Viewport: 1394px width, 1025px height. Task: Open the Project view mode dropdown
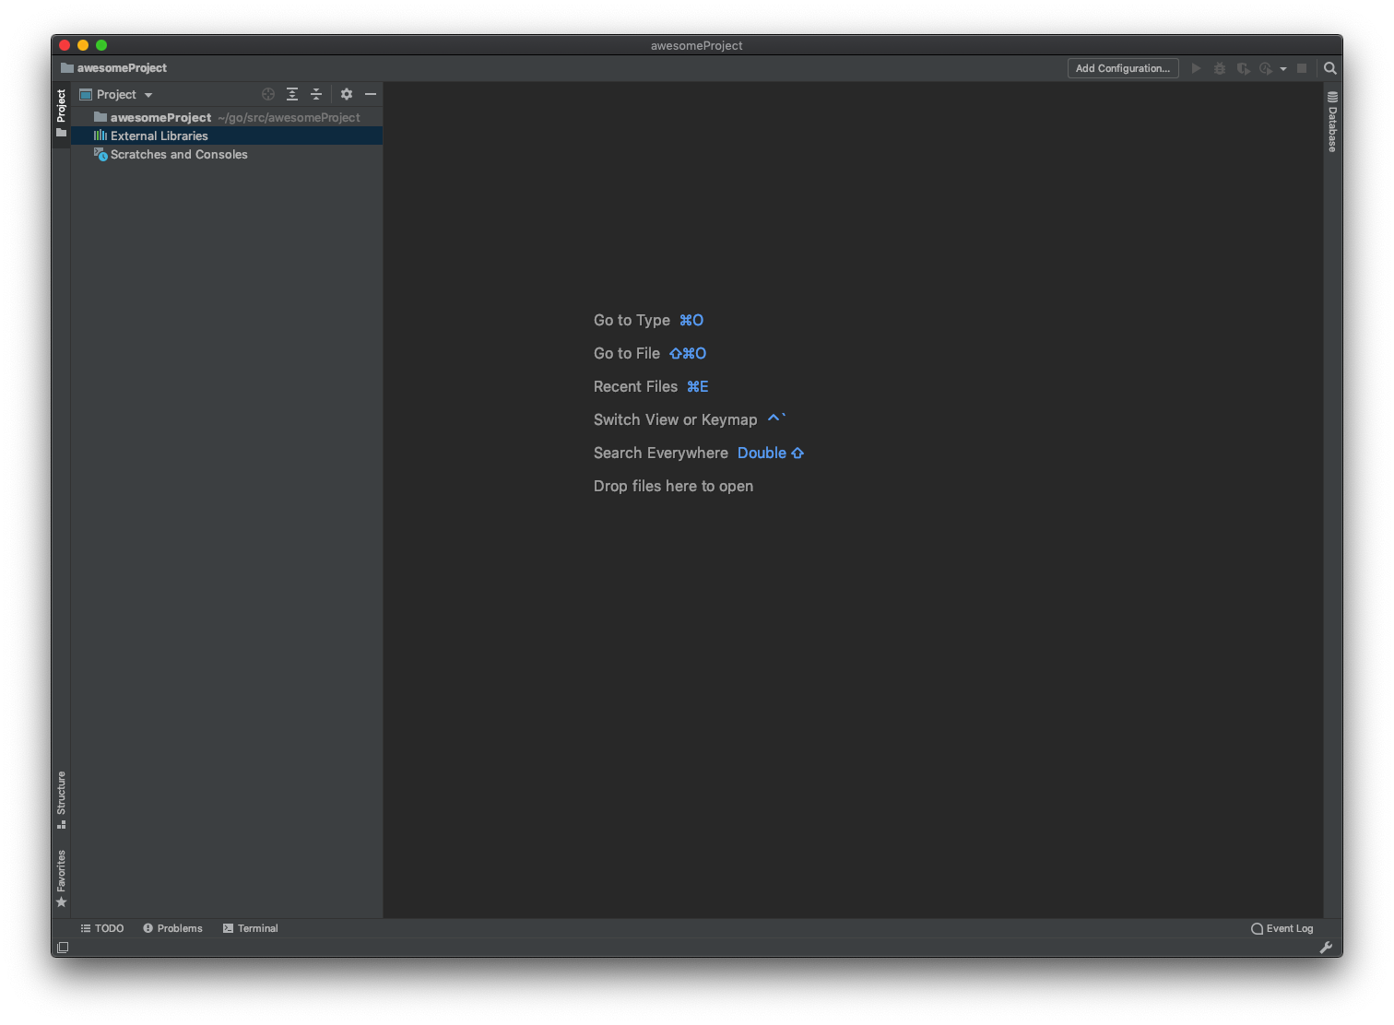pos(116,94)
